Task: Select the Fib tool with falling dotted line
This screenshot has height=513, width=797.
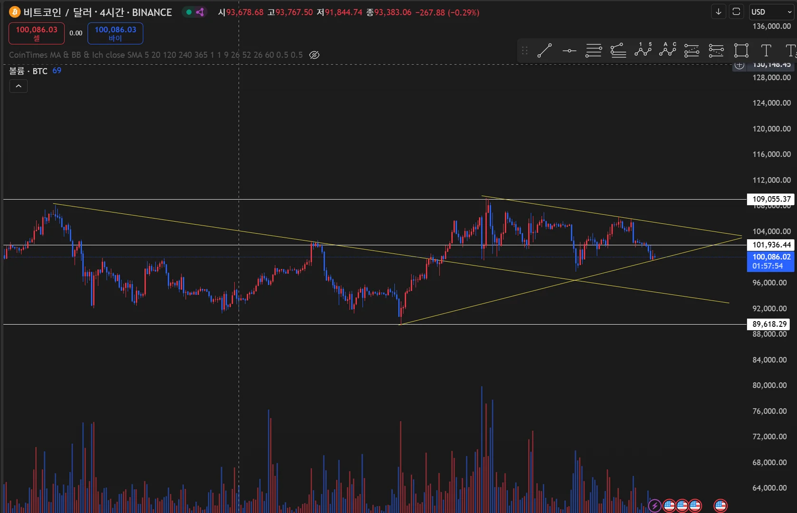Action: (716, 50)
